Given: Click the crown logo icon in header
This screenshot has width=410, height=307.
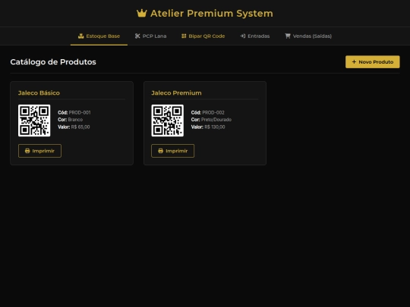Looking at the screenshot, I should (x=142, y=13).
